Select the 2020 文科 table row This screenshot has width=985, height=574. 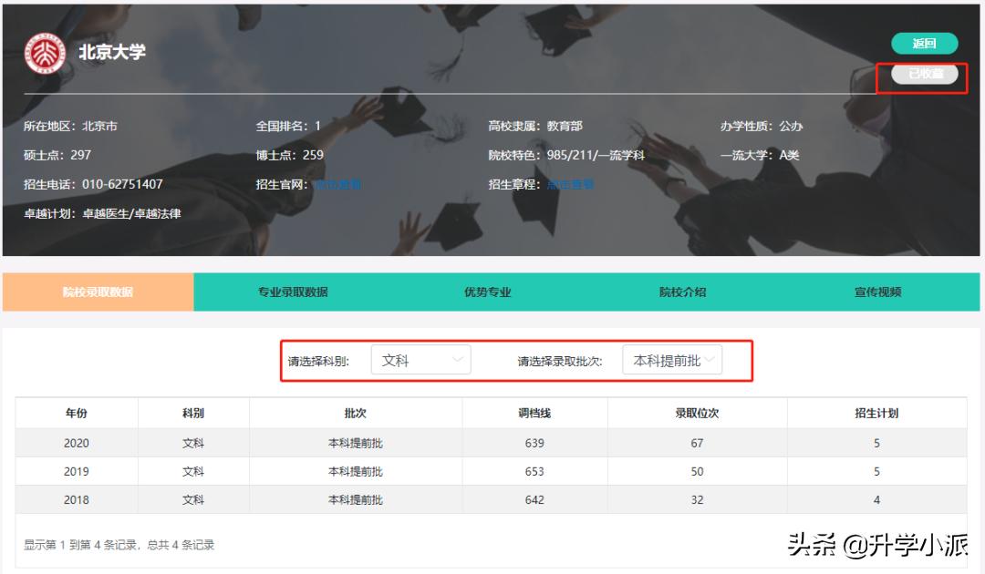tap(493, 443)
